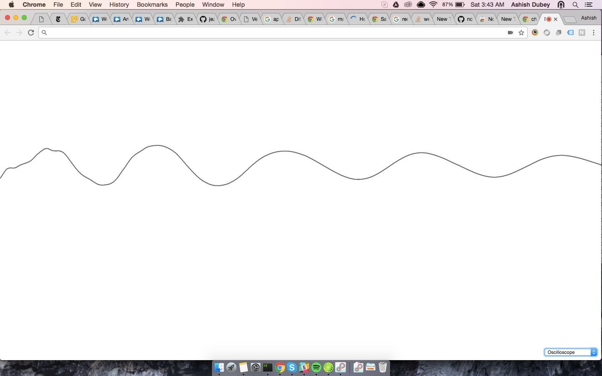
Task: Go forward to next page
Action: pos(19,33)
